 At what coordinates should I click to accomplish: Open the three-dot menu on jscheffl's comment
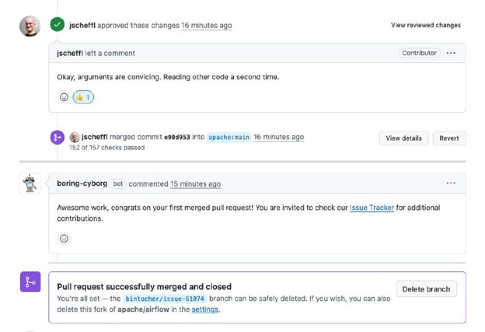tap(450, 53)
